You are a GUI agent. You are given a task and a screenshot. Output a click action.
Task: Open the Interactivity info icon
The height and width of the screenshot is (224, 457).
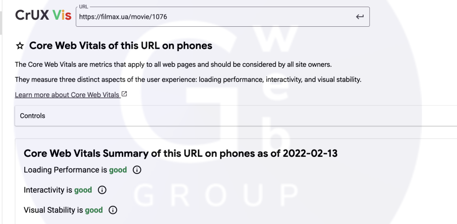pyautogui.click(x=101, y=190)
